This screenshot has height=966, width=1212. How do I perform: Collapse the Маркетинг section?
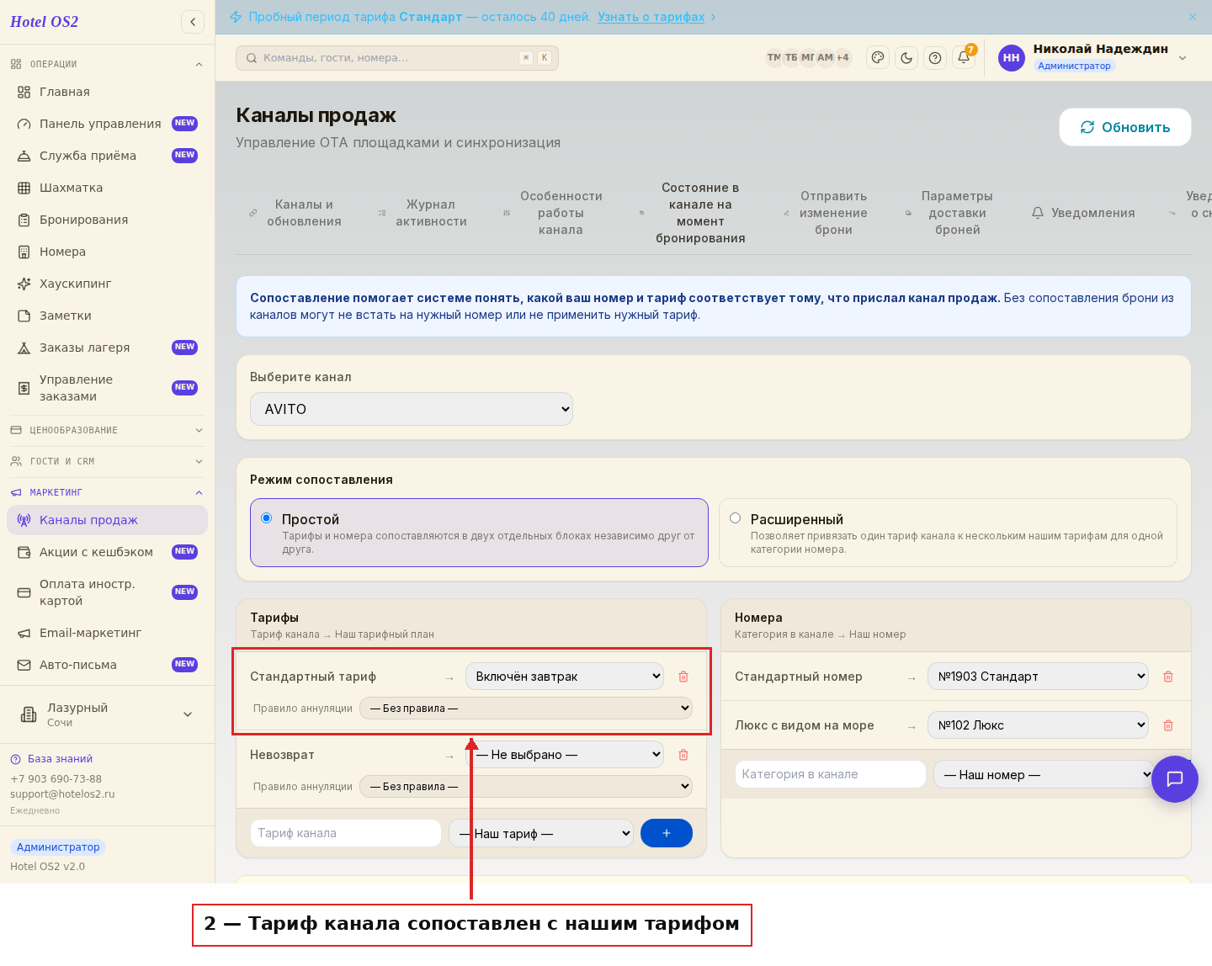click(107, 492)
